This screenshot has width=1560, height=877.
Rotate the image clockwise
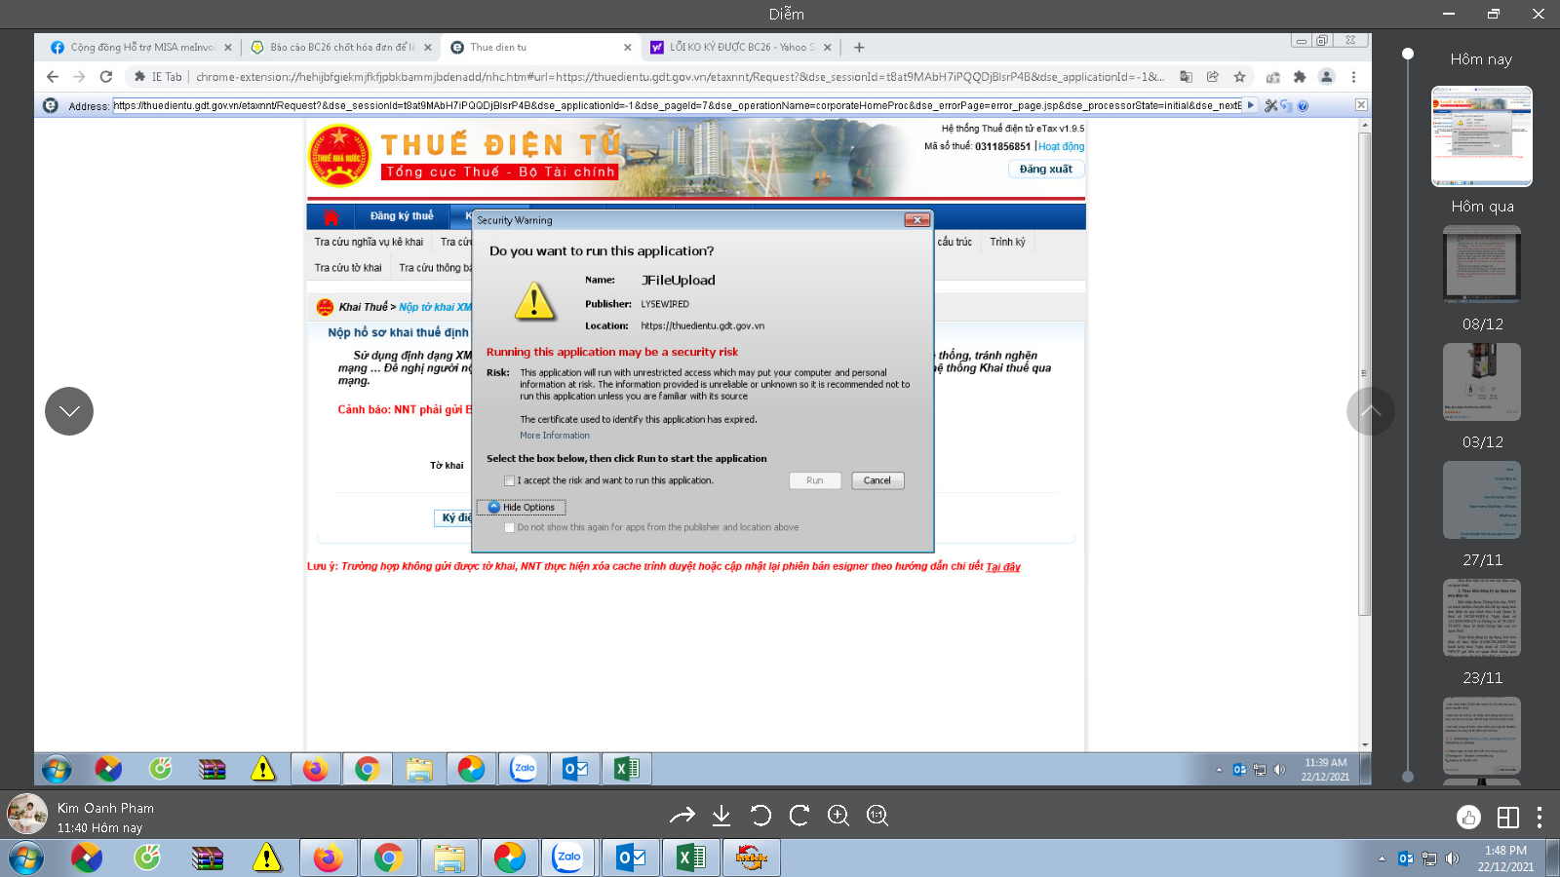click(x=799, y=816)
